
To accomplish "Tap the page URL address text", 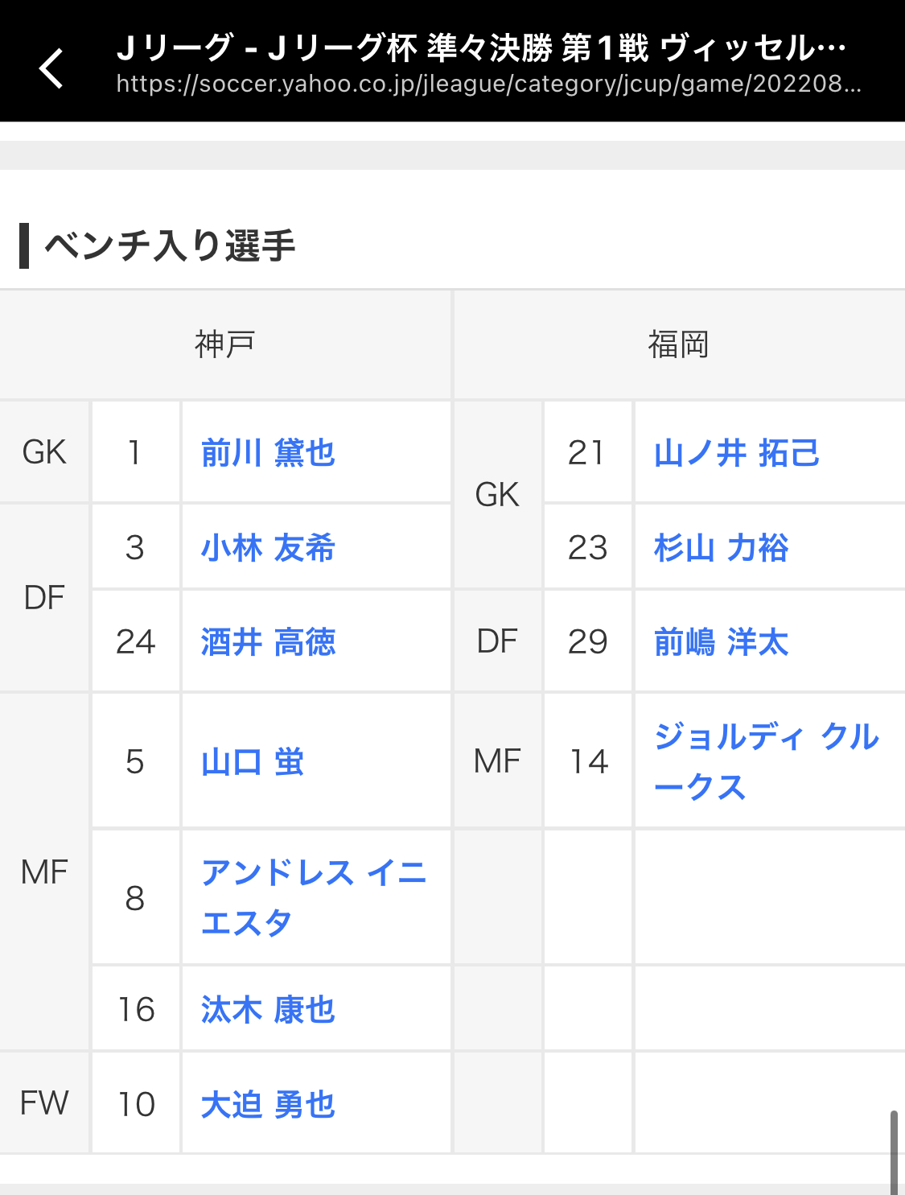I will 488,84.
